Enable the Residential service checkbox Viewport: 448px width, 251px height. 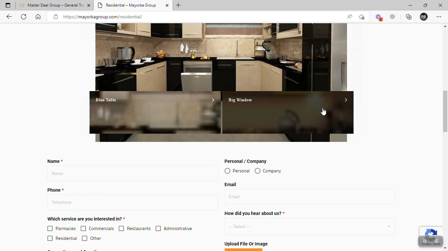pyautogui.click(x=50, y=239)
